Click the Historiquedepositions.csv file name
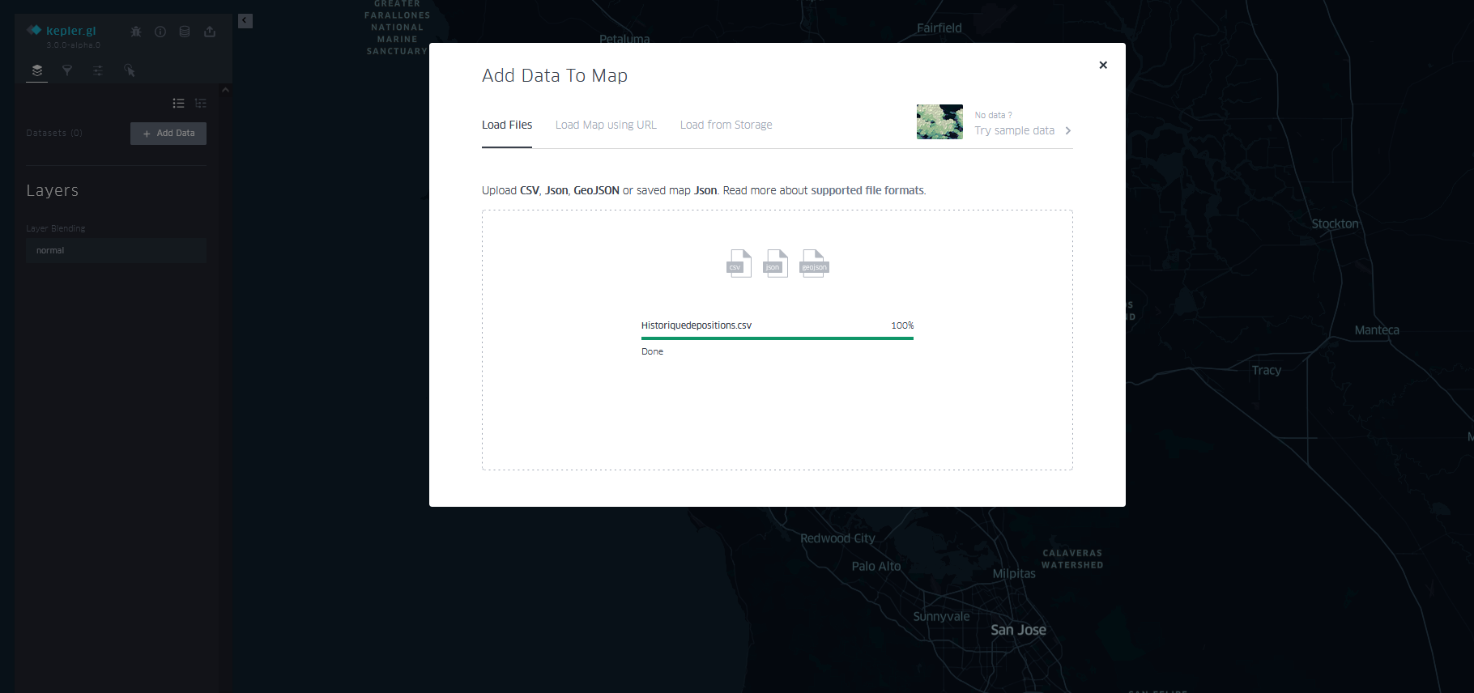1474x693 pixels. click(697, 325)
